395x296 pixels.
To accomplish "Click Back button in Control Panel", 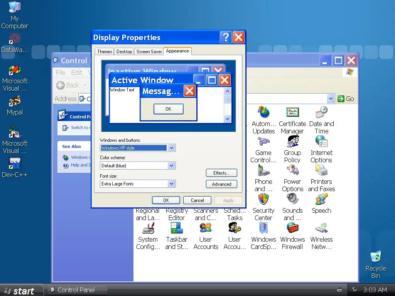I will (68, 85).
